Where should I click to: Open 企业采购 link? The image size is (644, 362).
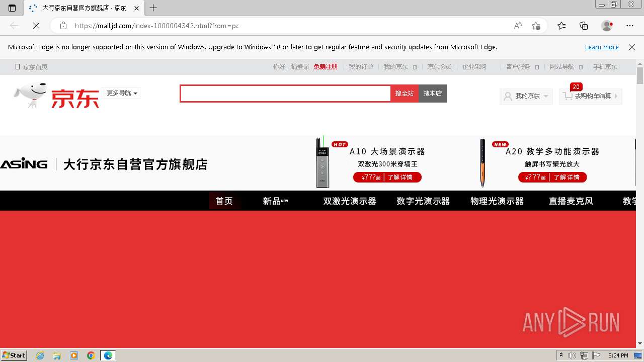tap(474, 67)
